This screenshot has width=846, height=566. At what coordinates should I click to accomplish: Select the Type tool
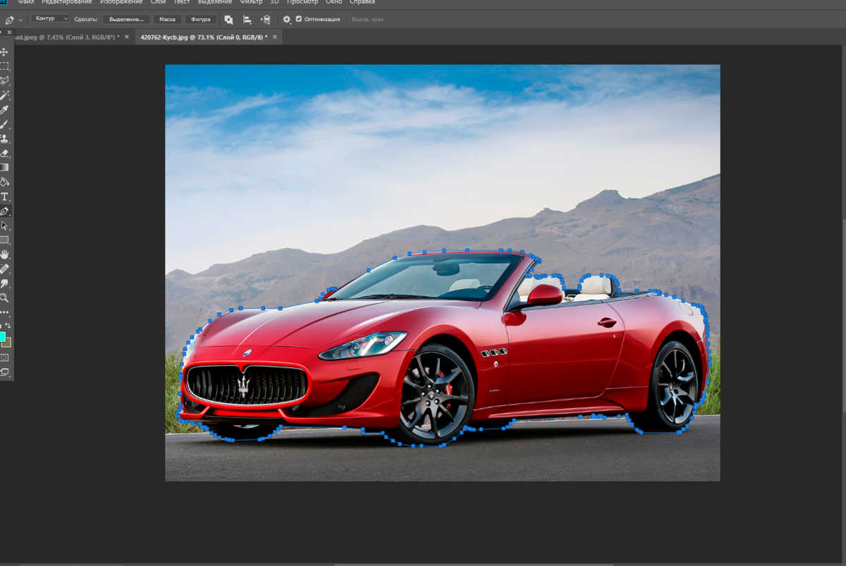[4, 197]
